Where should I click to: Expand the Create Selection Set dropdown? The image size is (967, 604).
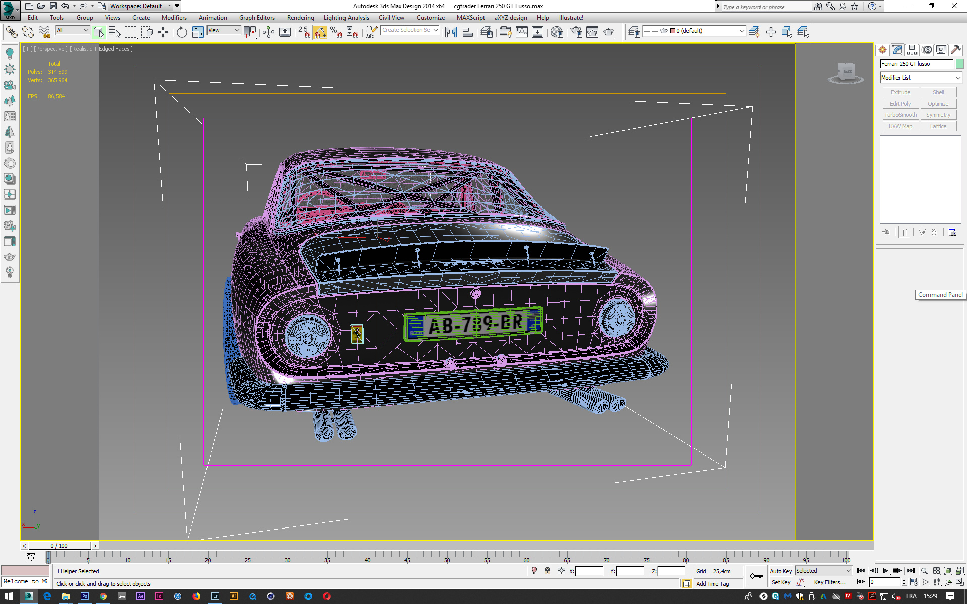(x=436, y=30)
